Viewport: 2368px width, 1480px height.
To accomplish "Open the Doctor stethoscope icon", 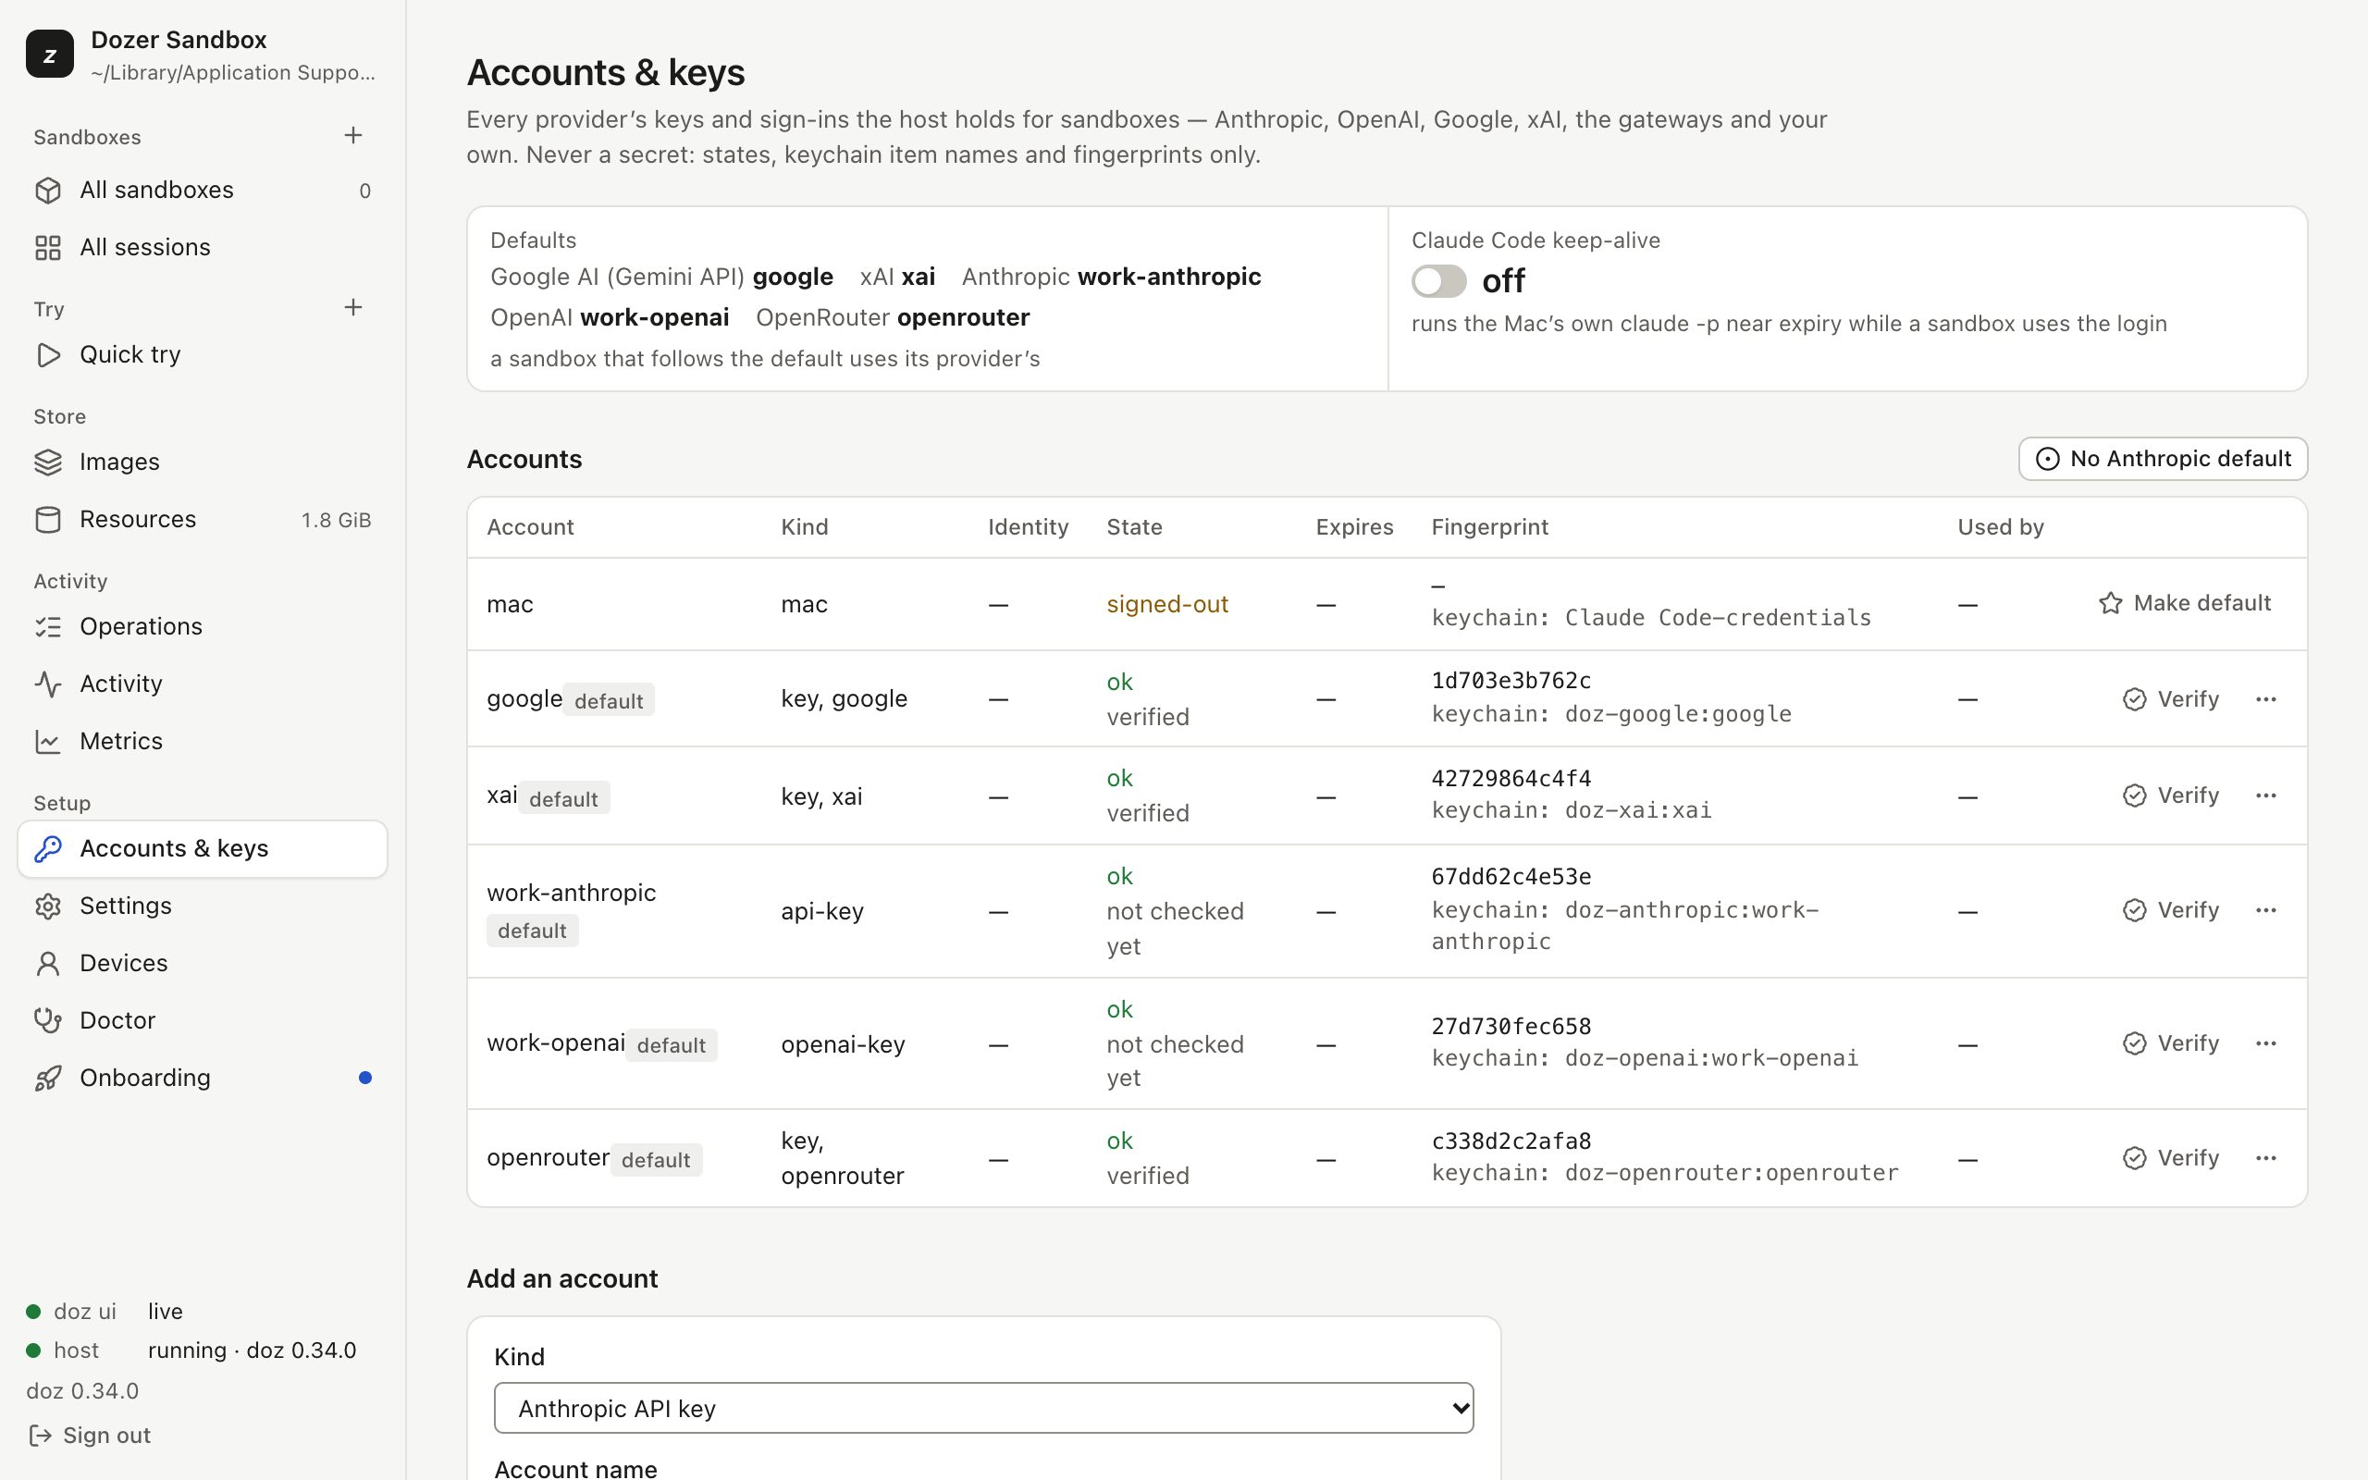I will coord(48,1021).
